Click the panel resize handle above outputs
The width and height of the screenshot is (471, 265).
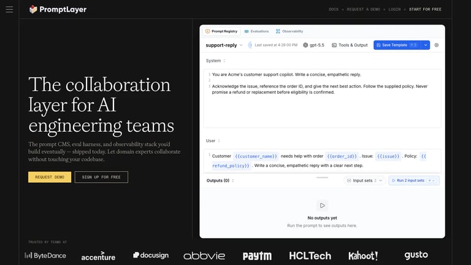323,177
